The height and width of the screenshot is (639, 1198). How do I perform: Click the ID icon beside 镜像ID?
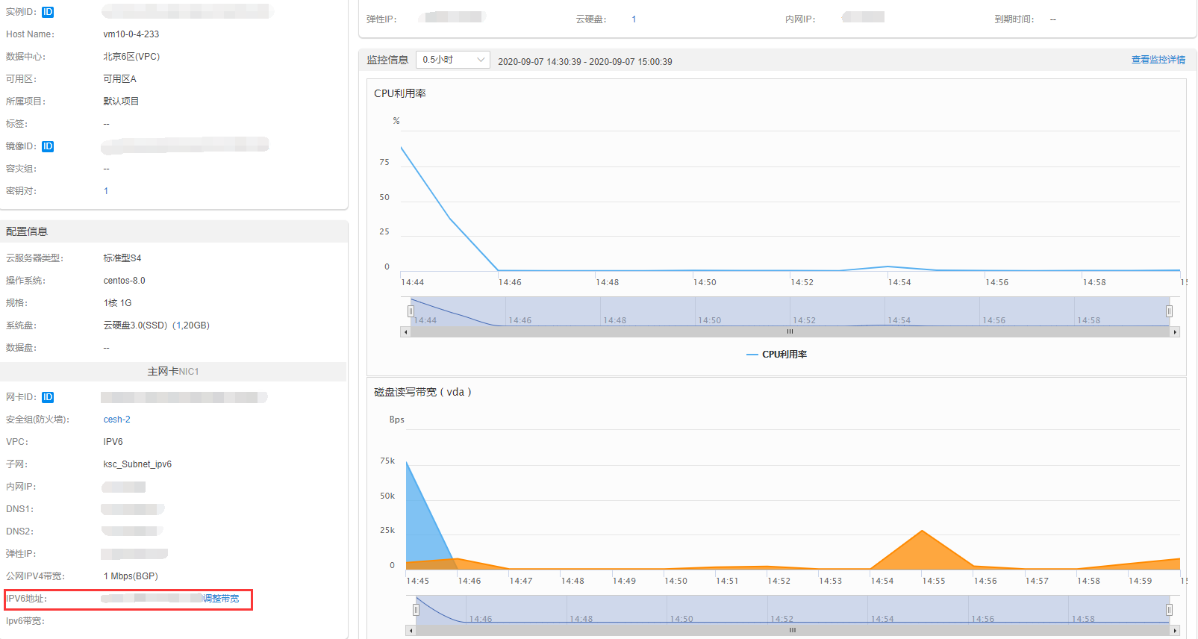[x=48, y=146]
